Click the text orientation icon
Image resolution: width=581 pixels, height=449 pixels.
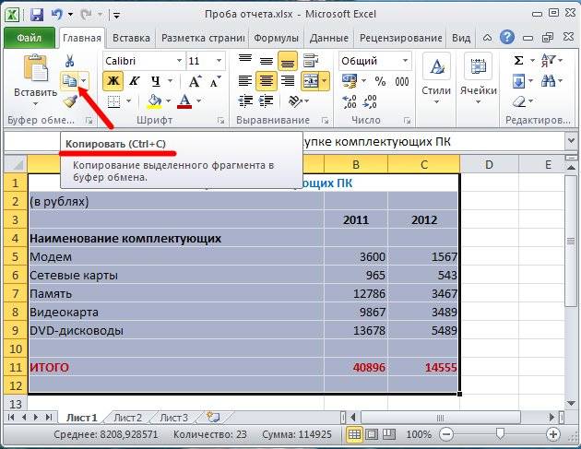click(x=295, y=100)
